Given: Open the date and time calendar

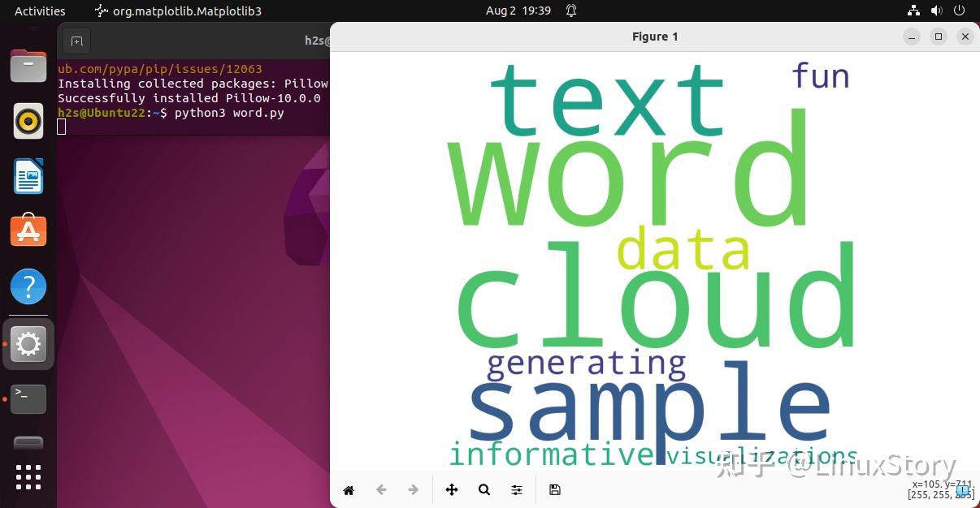Looking at the screenshot, I should [x=518, y=11].
